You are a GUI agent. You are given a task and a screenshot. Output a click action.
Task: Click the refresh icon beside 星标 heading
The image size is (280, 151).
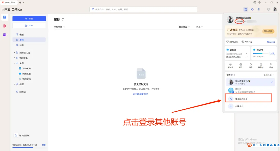[63, 19]
